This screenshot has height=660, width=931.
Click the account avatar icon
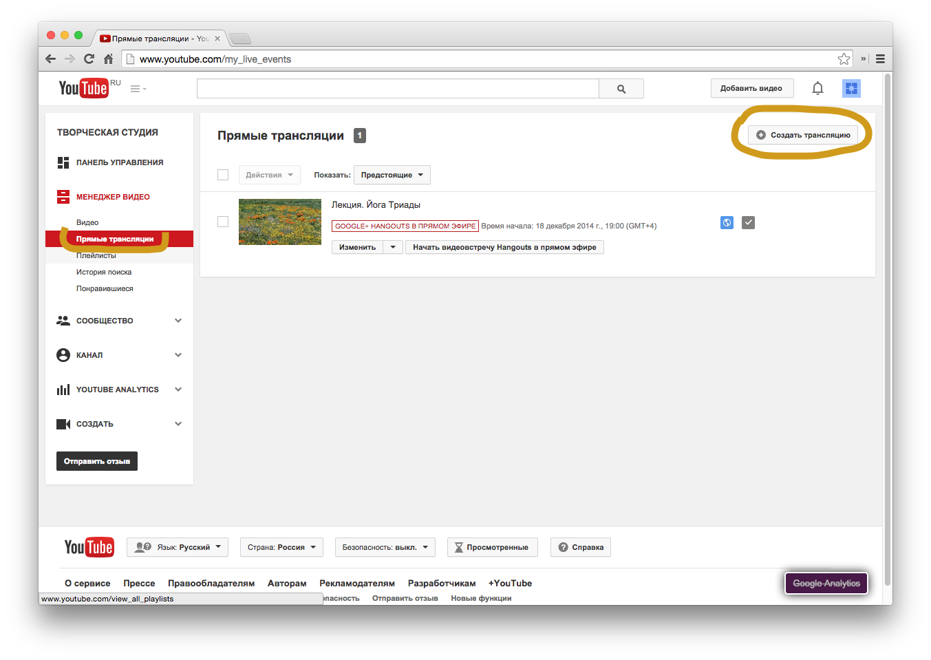[x=851, y=88]
